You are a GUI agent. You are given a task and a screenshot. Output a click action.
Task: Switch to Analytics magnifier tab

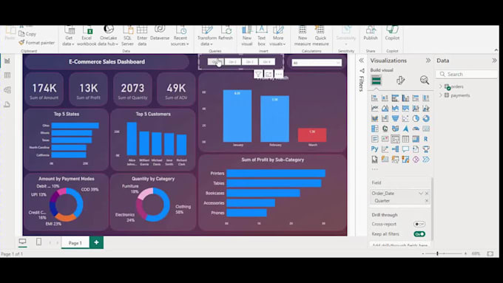(x=425, y=80)
